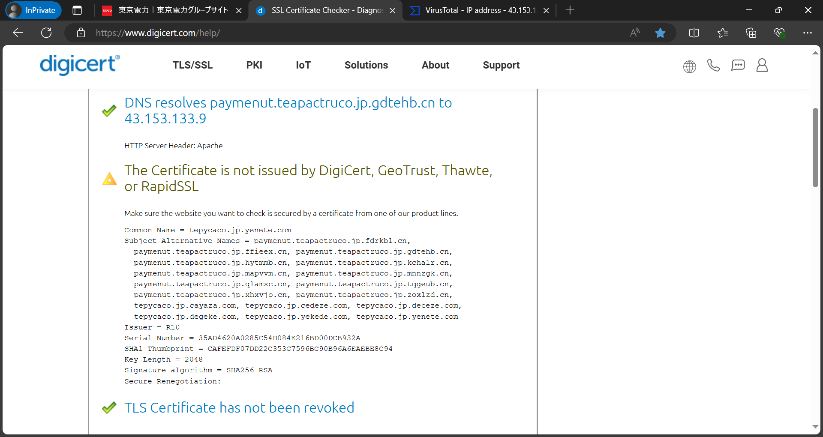Open the tab actions menu icon
823x437 pixels.
(x=77, y=10)
